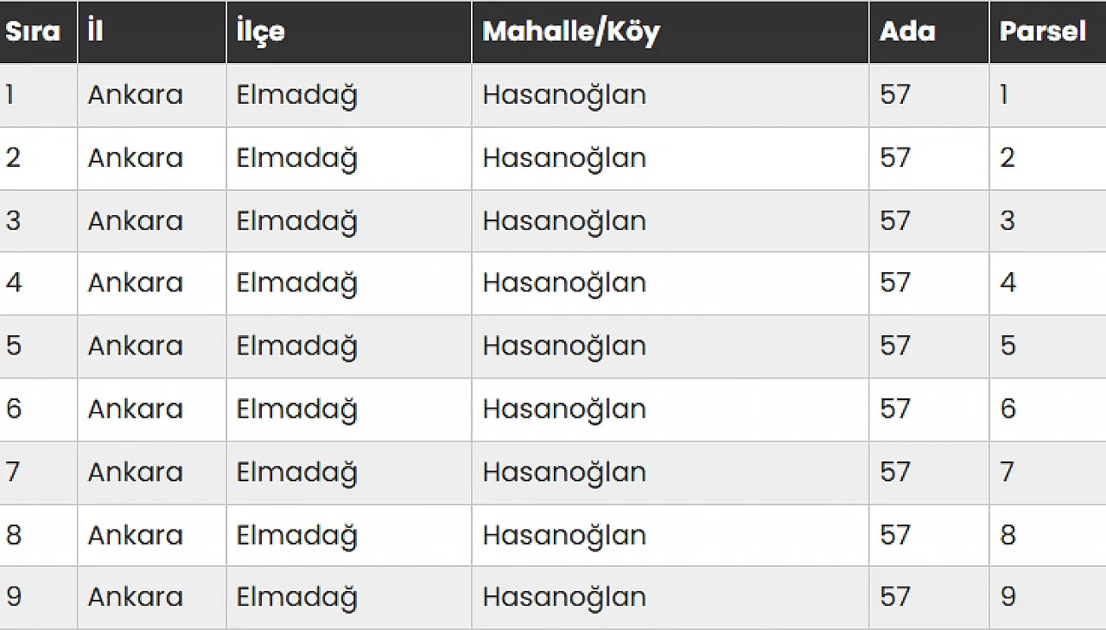
Task: Select Parsel value 7
Action: pos(1007,472)
